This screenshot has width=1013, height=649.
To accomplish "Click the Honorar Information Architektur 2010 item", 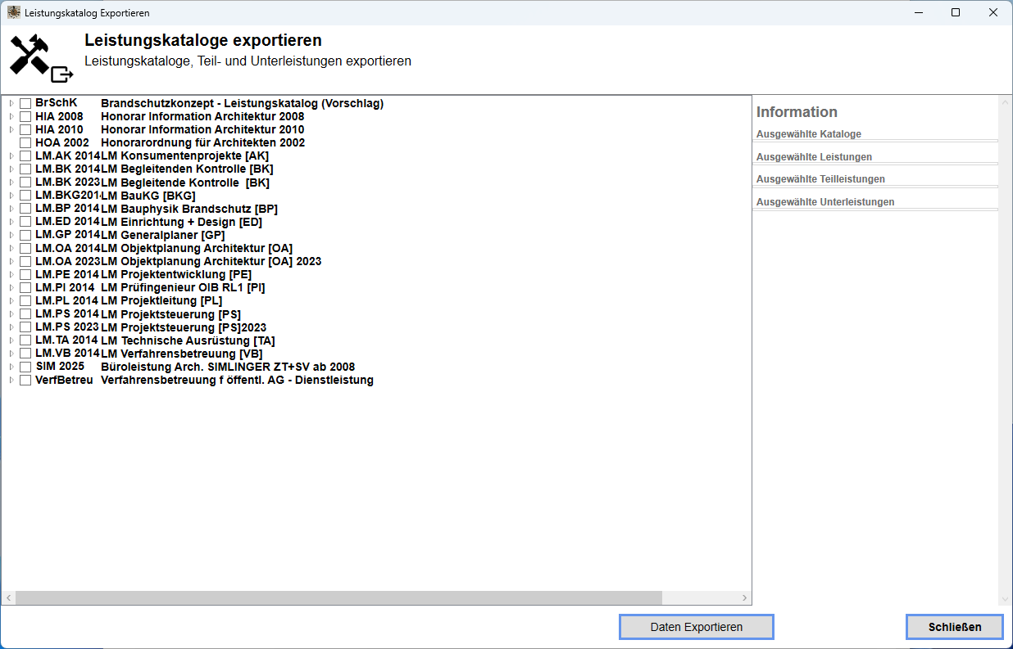I will point(202,129).
